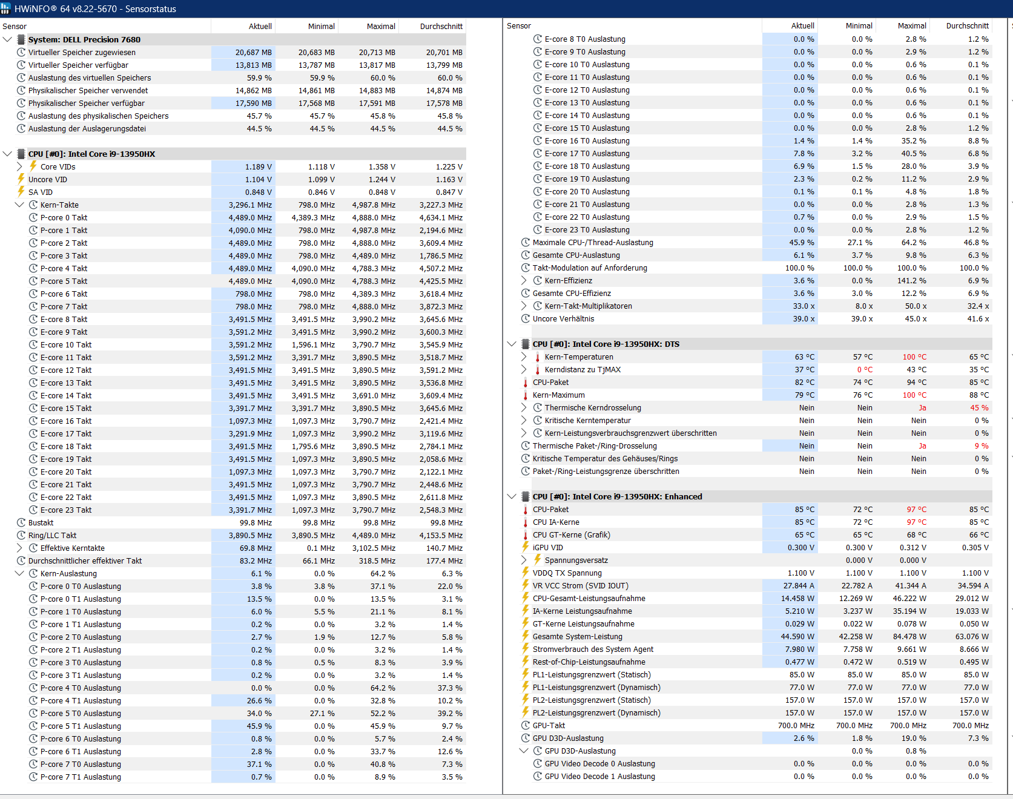1013x799 pixels.
Task: Click icon beside Thermische Paket-/Ring-Drosselung
Action: 526,446
